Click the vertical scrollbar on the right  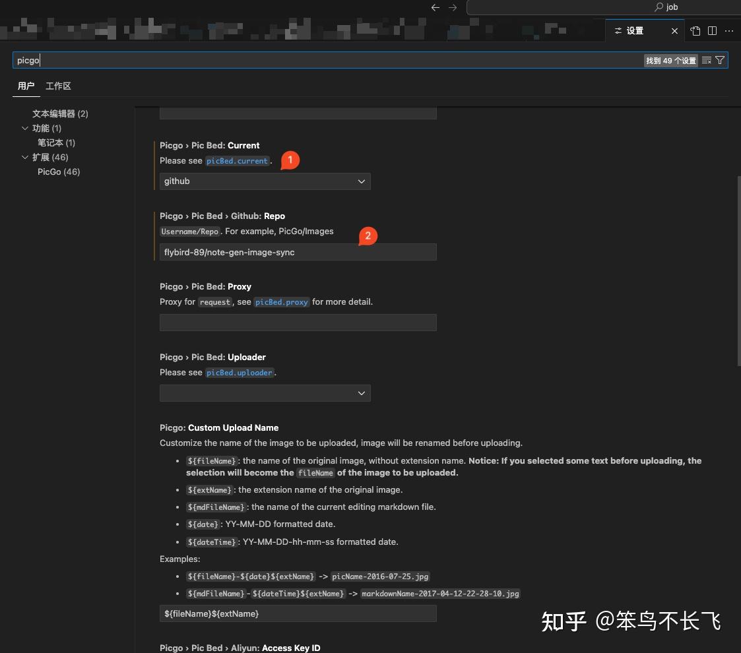click(x=737, y=264)
